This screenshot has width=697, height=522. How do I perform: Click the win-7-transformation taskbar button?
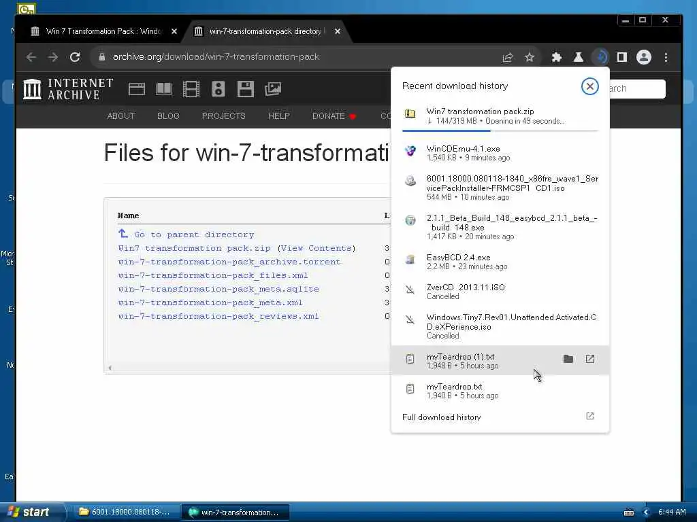(236, 512)
